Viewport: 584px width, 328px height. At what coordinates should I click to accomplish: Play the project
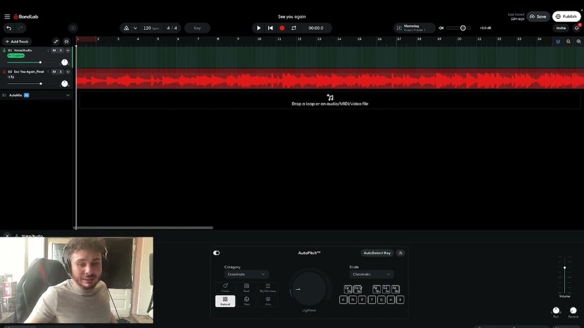pos(258,28)
